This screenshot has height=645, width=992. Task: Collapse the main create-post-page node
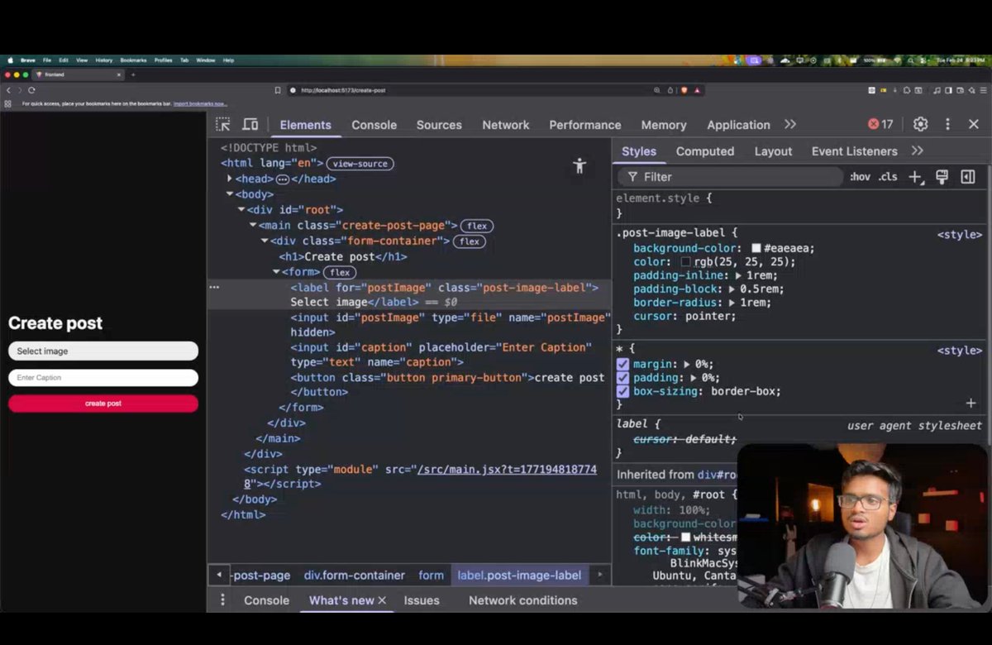click(253, 225)
